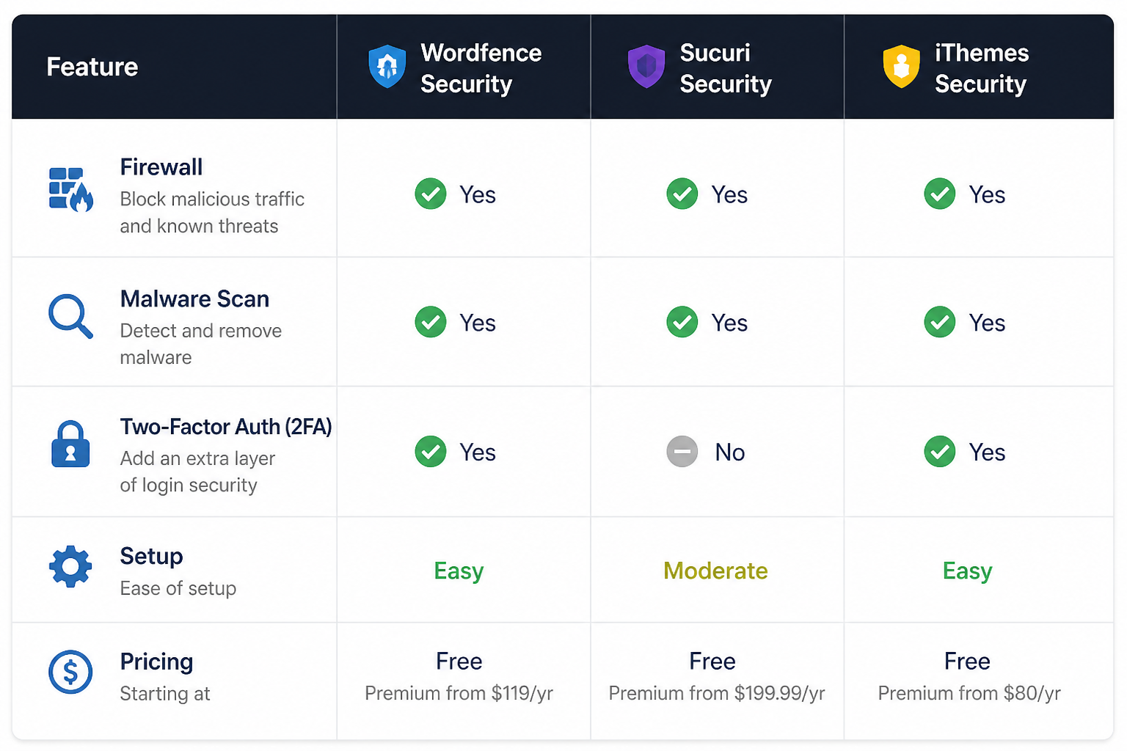
Task: Click the iThemes yellow shield logo
Action: (901, 67)
